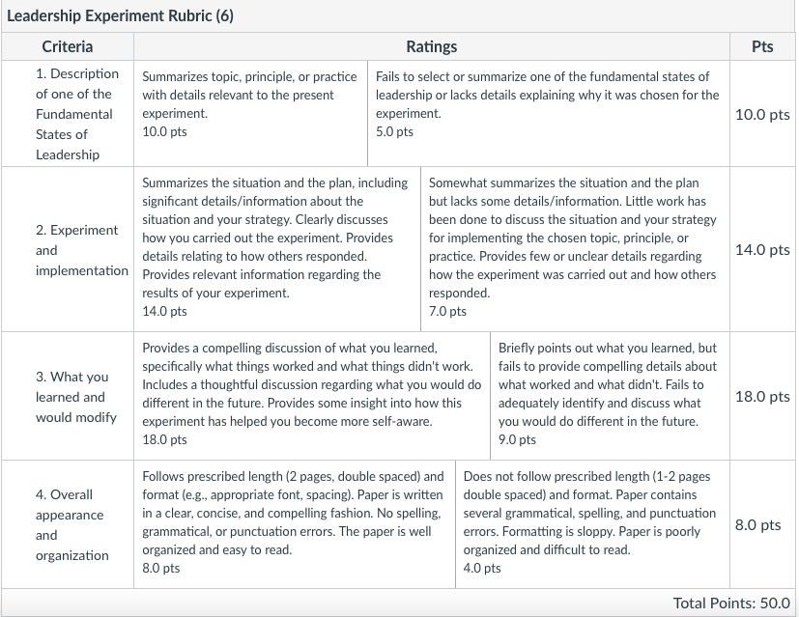The width and height of the screenshot is (799, 617).
Task: Click the Experiment and implementation criterion
Action: click(x=81, y=250)
